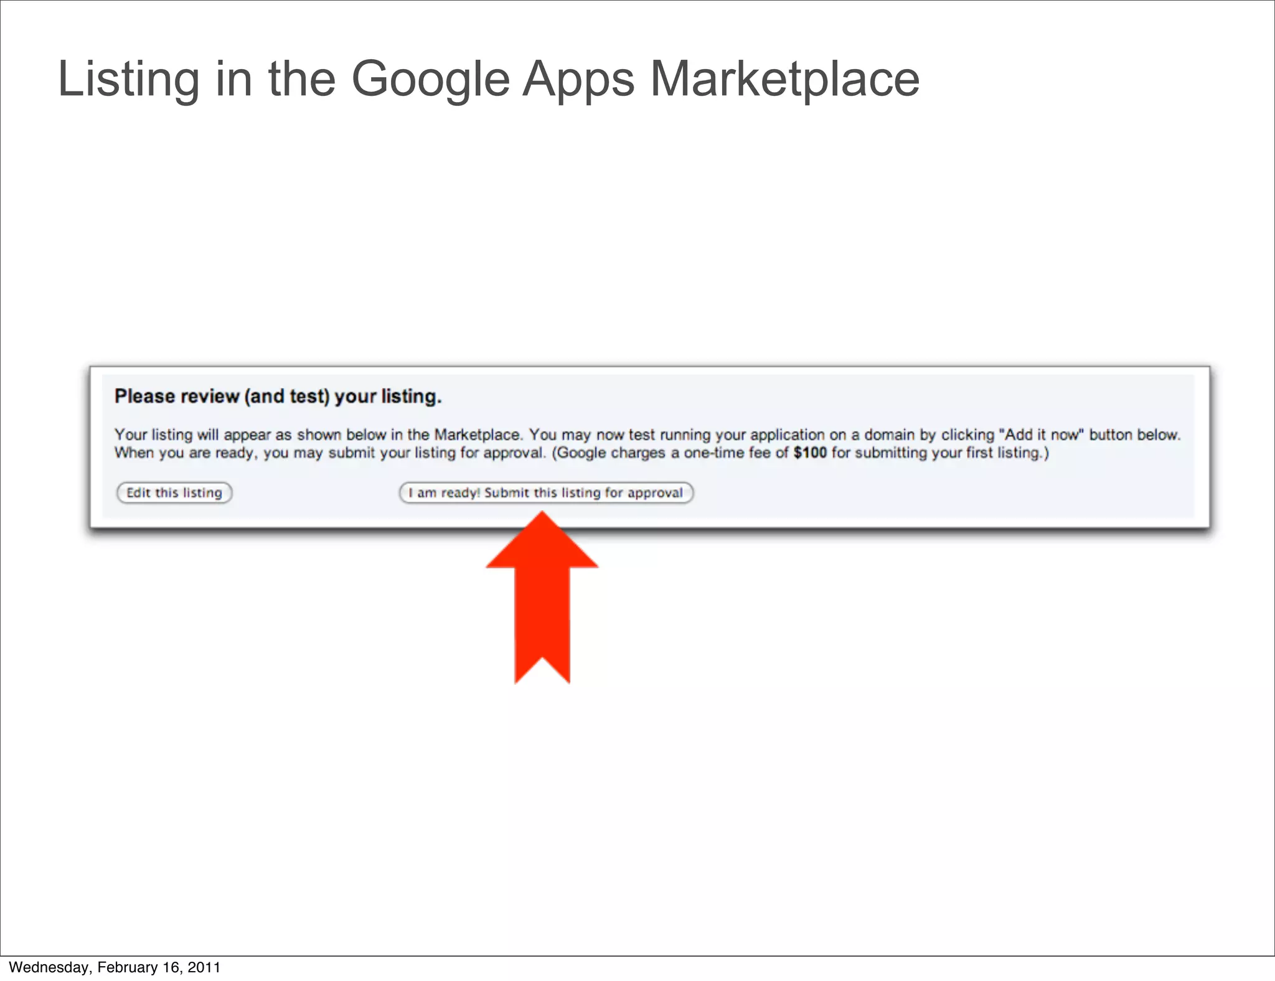Viewport: 1275px width, 981px height.
Task: Click the "Listing in the Google Apps Marketplace" title
Action: pyautogui.click(x=489, y=80)
